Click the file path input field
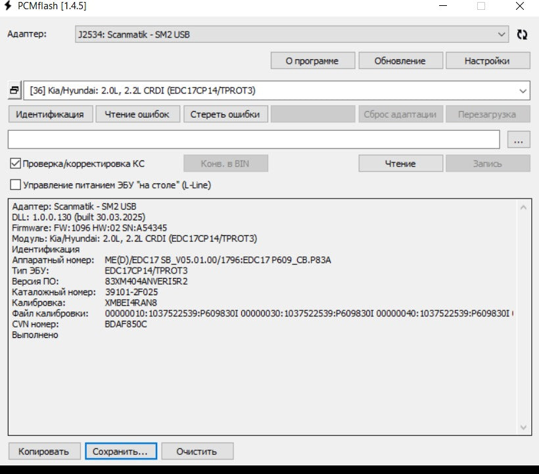Viewport: 539px width, 474px height. coord(254,139)
